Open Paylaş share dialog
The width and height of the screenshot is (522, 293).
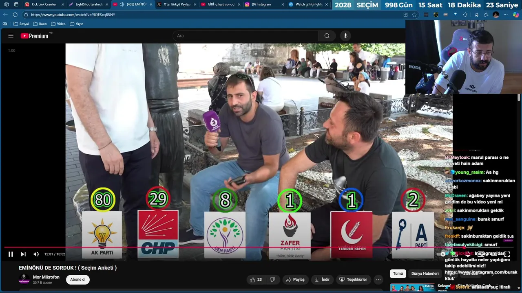pos(295,280)
